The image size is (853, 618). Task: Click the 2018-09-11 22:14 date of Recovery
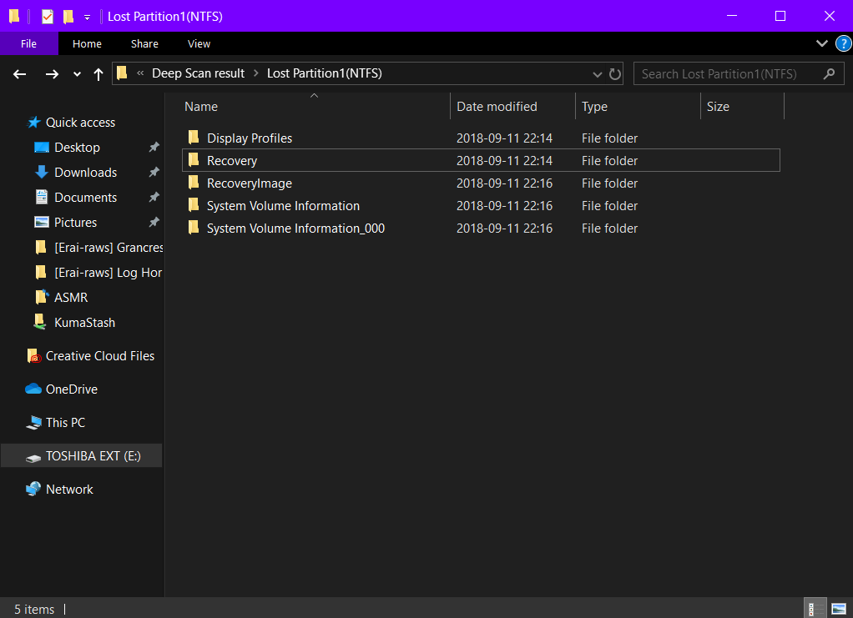point(504,161)
